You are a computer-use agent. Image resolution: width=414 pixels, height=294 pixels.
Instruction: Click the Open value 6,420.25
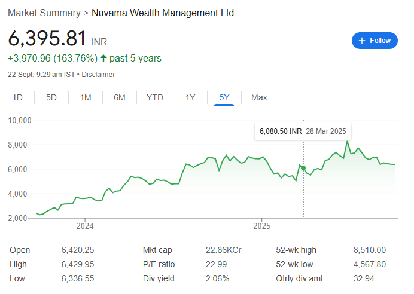(78, 250)
